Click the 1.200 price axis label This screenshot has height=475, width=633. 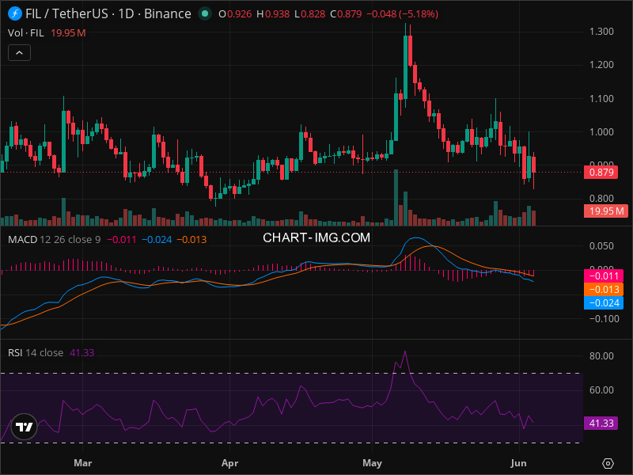(x=601, y=65)
